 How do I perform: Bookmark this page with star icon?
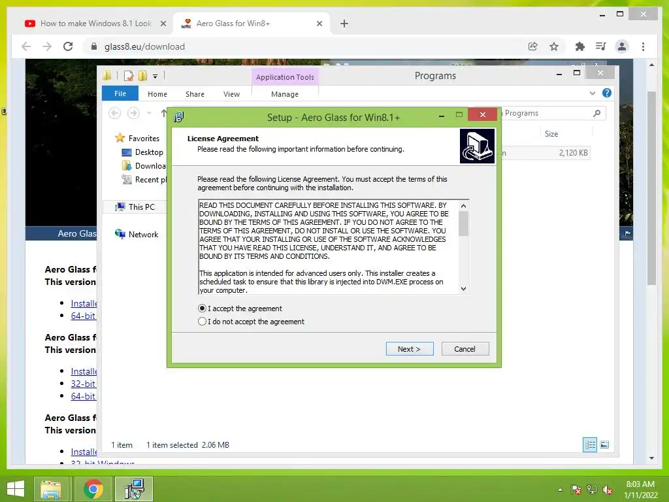pos(554,46)
